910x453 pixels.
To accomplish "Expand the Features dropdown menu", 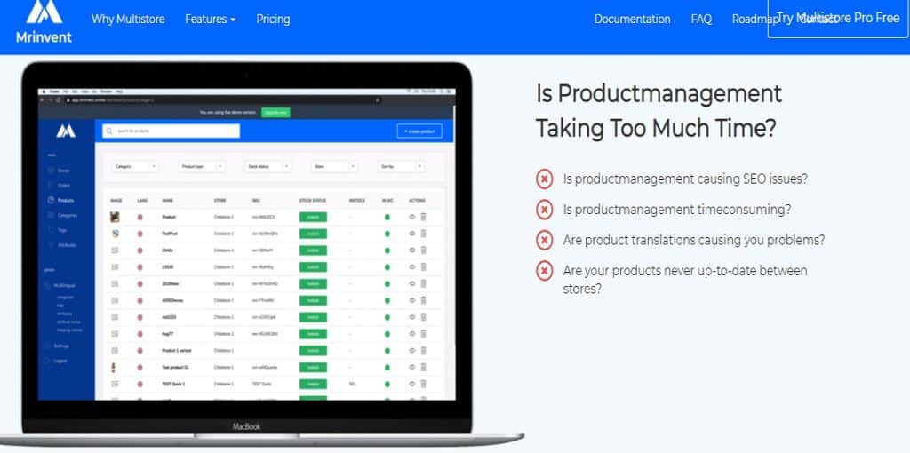I will (x=210, y=20).
